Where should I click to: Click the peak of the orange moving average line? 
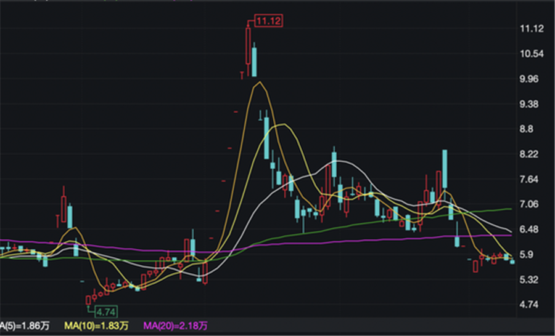click(260, 82)
